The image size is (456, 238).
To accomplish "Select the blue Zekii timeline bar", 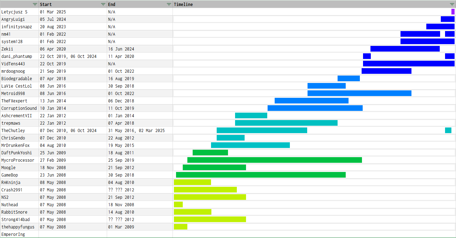I will [405, 49].
